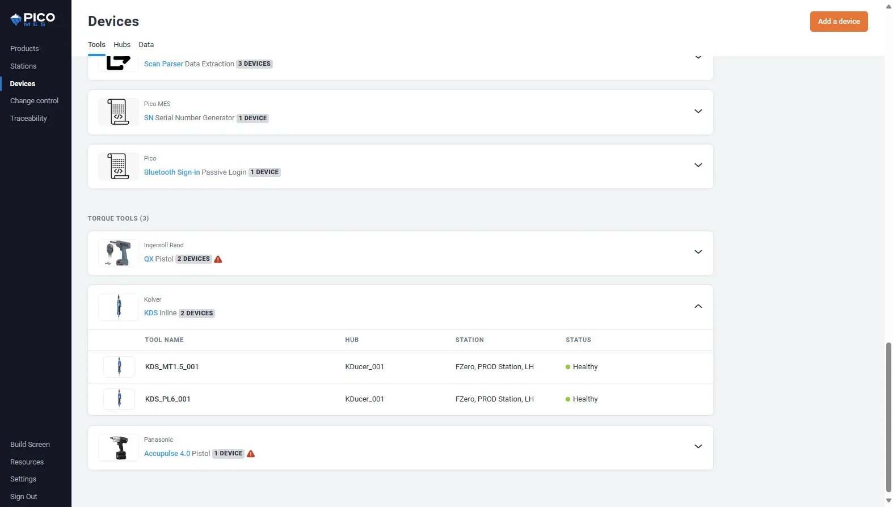This screenshot has height=507, width=893.
Task: Click the 1 DEVICE badge on Bluetooth Sign-in
Action: pyautogui.click(x=264, y=172)
